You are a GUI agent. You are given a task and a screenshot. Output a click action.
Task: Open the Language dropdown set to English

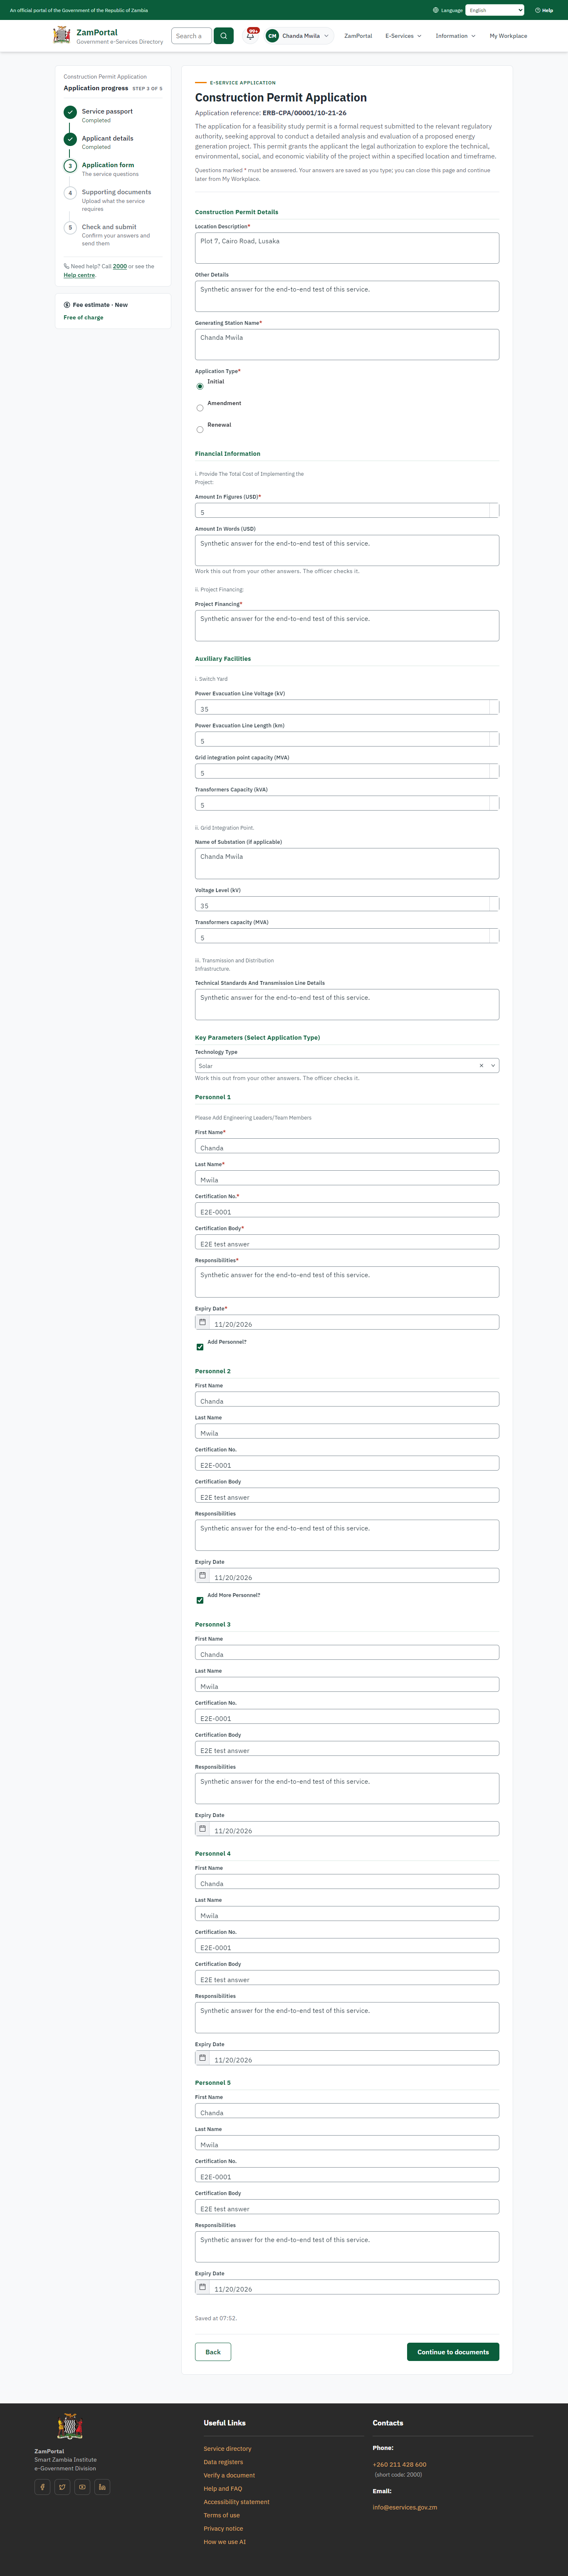[495, 10]
